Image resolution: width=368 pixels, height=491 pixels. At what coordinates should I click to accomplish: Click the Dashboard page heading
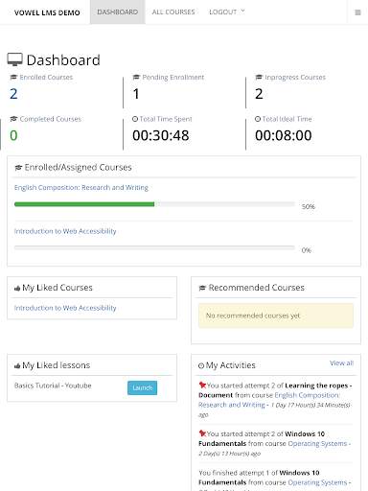click(x=63, y=60)
